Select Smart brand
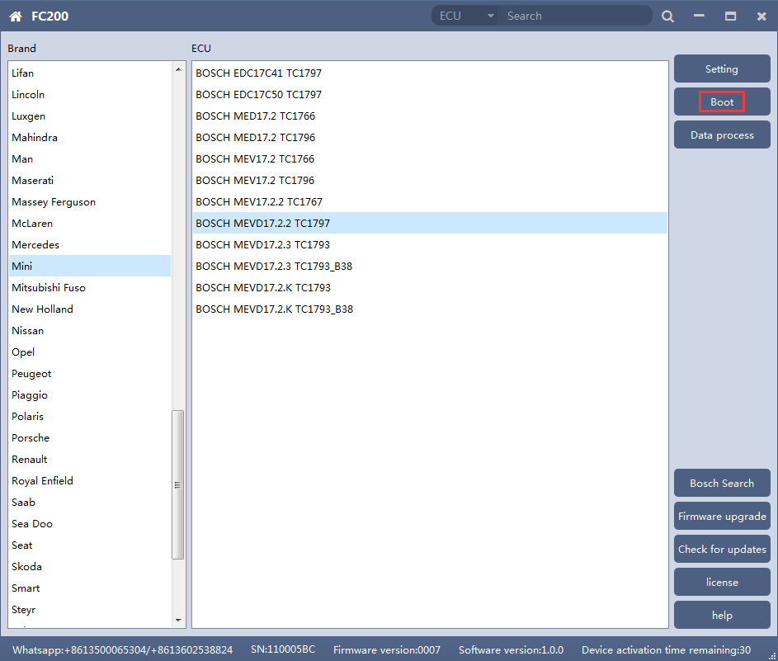The image size is (778, 661). 90,588
